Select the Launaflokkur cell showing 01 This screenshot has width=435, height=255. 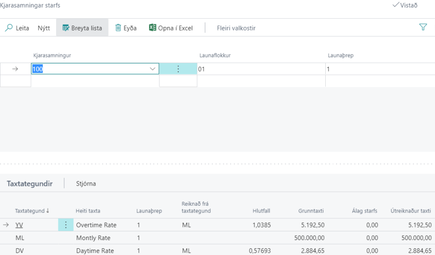click(260, 69)
